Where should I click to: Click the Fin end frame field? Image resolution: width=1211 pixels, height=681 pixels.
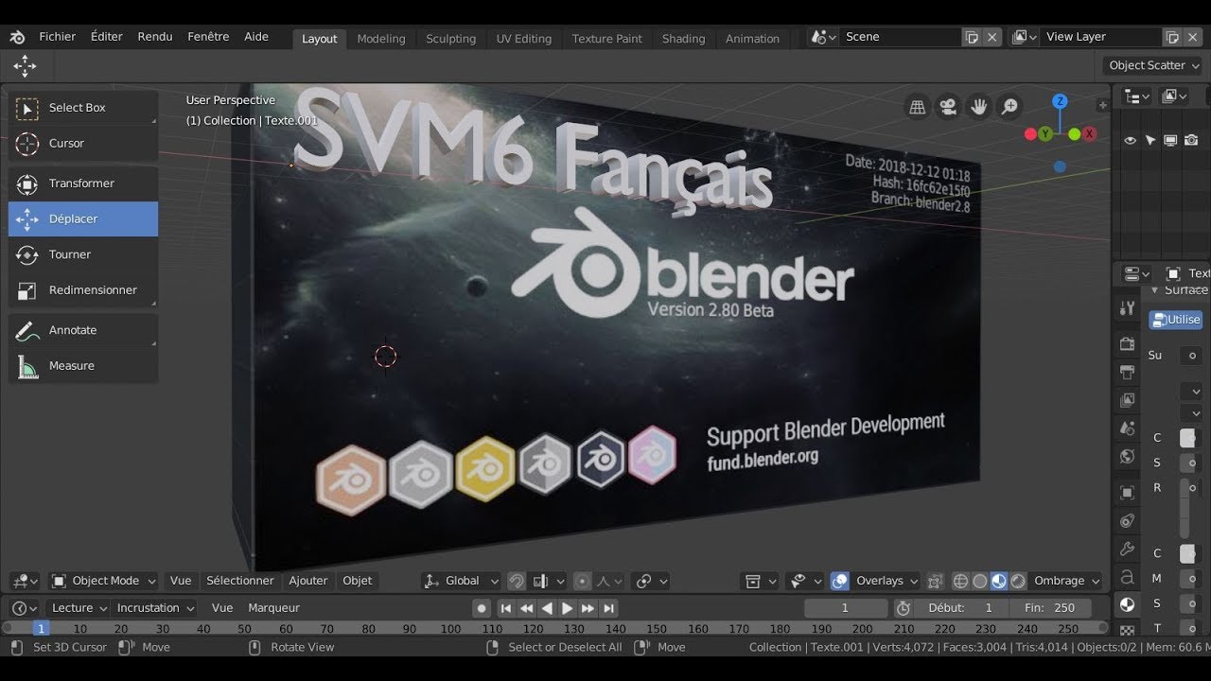click(1050, 608)
